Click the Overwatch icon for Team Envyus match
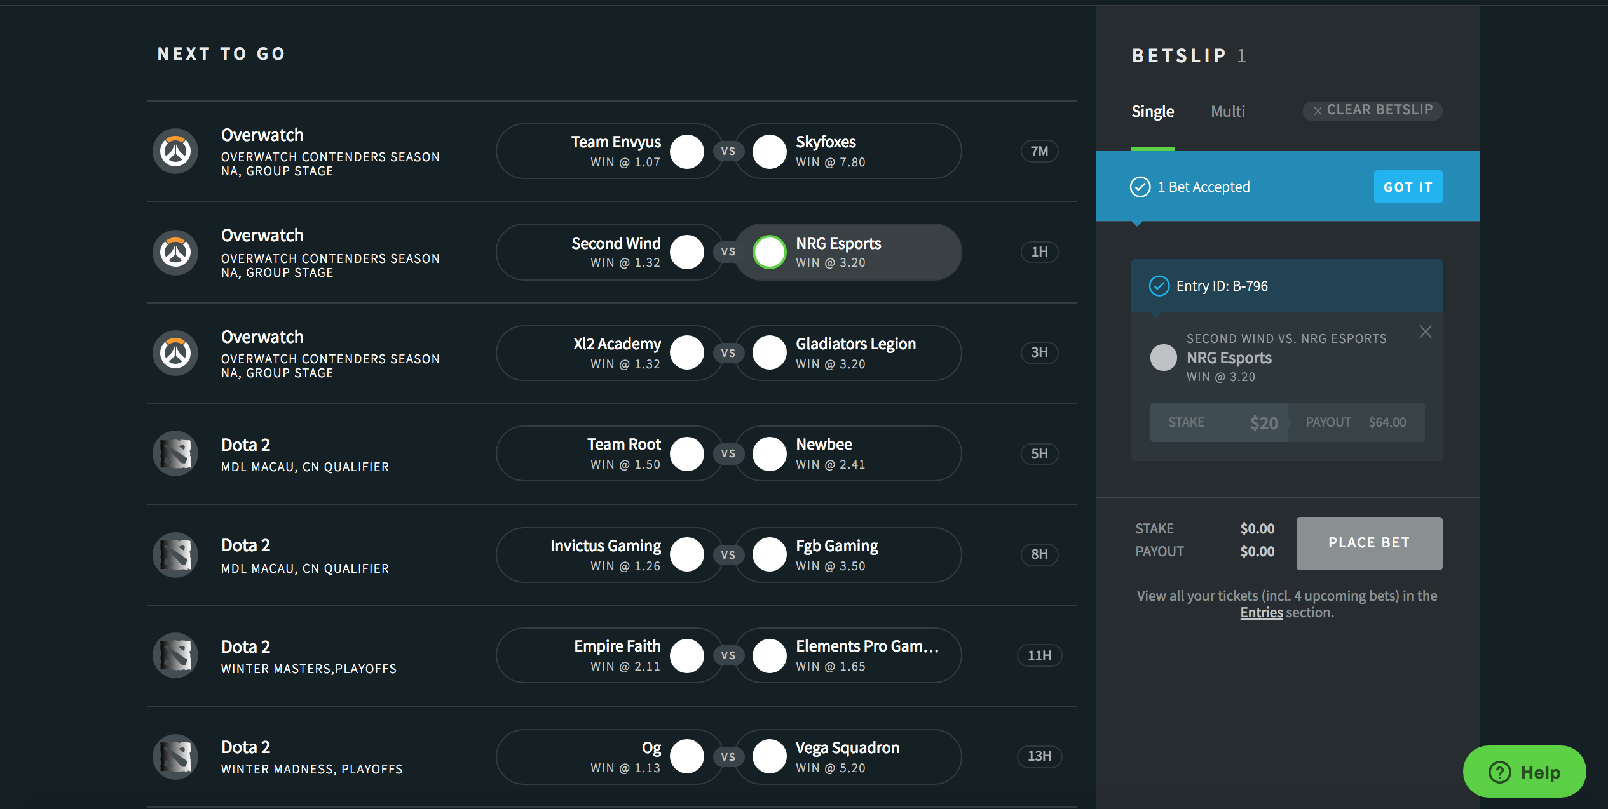Image resolution: width=1608 pixels, height=809 pixels. [175, 151]
